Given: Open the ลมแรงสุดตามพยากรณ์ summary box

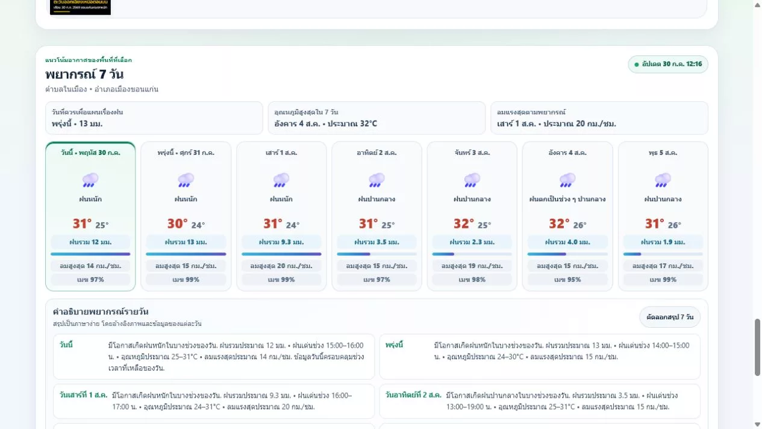Looking at the screenshot, I should click(x=599, y=118).
